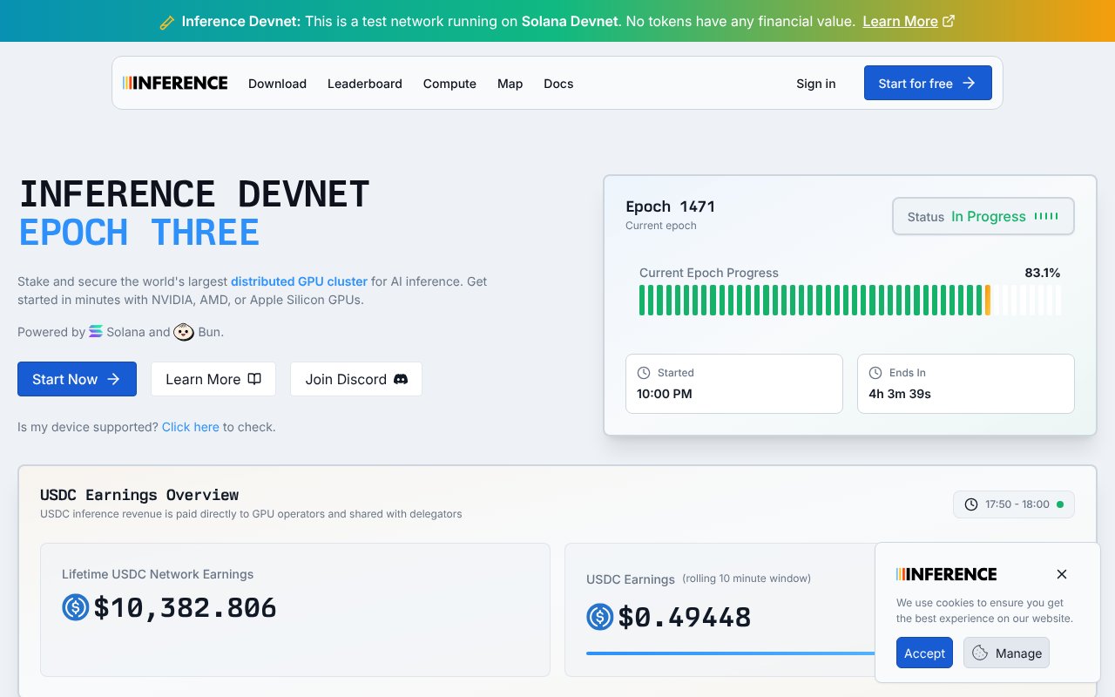The width and height of the screenshot is (1115, 697).
Task: Click the Bun mascot icon
Action: [x=184, y=332]
